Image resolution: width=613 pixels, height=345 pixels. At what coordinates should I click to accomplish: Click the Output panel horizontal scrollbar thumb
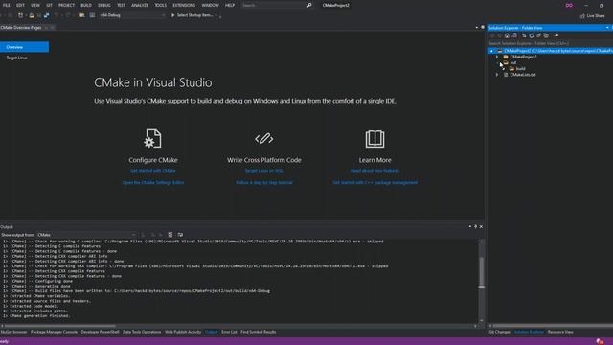59,326
